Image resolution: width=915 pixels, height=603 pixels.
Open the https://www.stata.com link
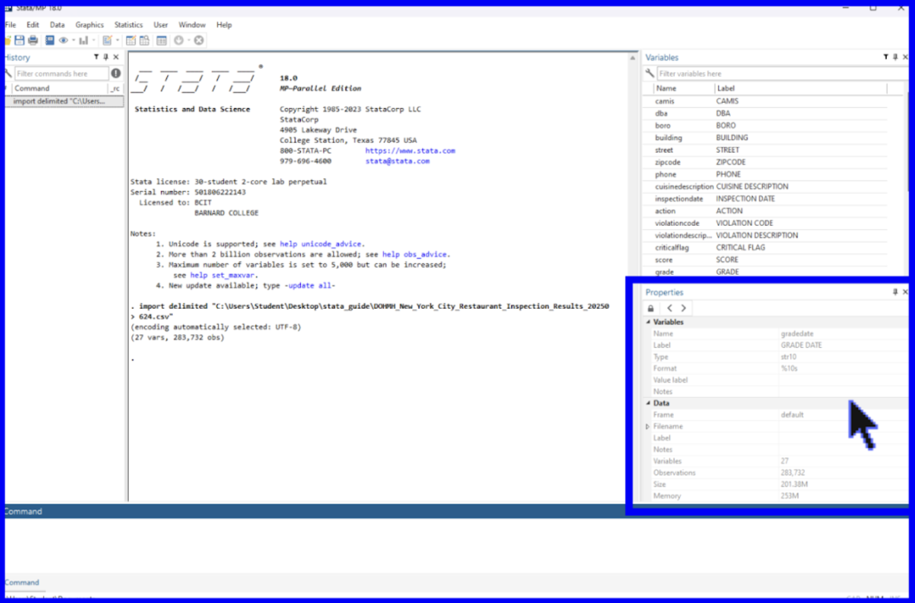[410, 151]
